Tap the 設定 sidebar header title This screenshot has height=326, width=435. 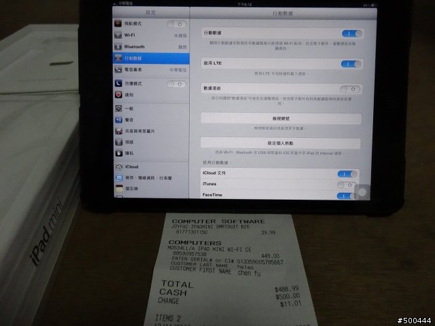[151, 13]
